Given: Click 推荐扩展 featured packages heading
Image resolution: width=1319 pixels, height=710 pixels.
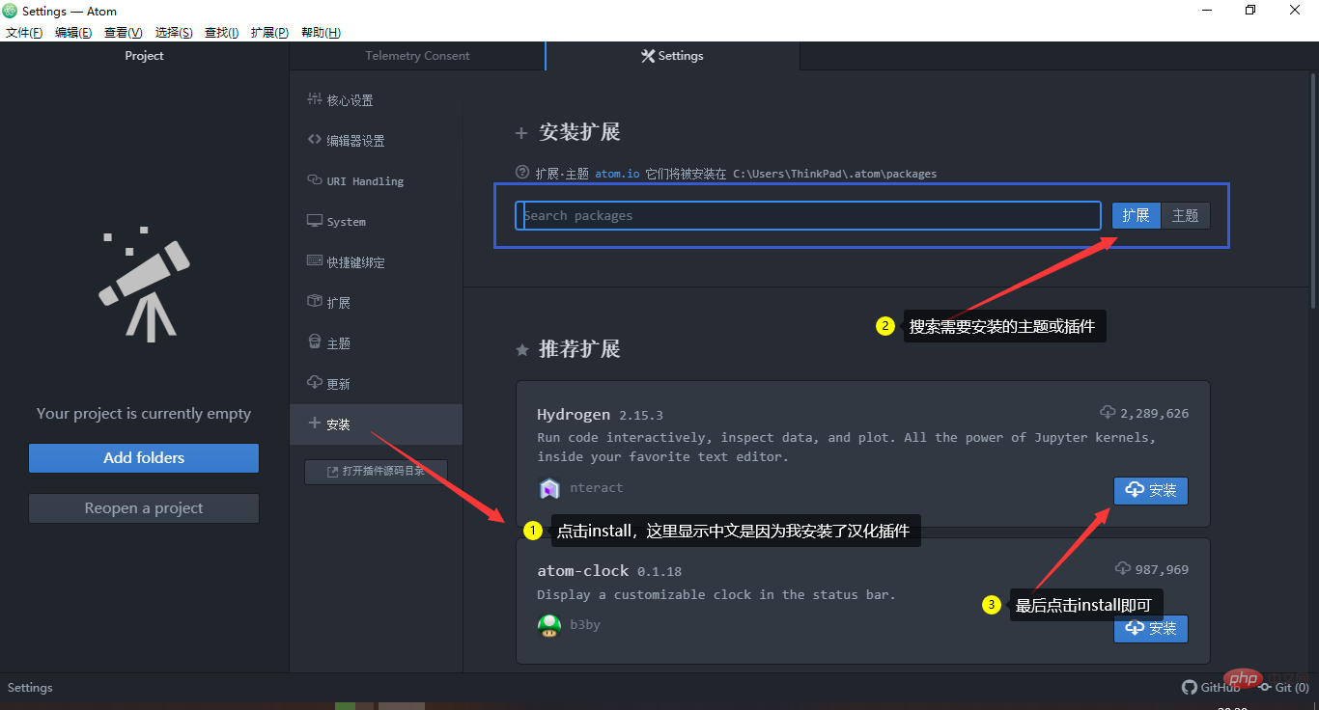Looking at the screenshot, I should pos(579,349).
